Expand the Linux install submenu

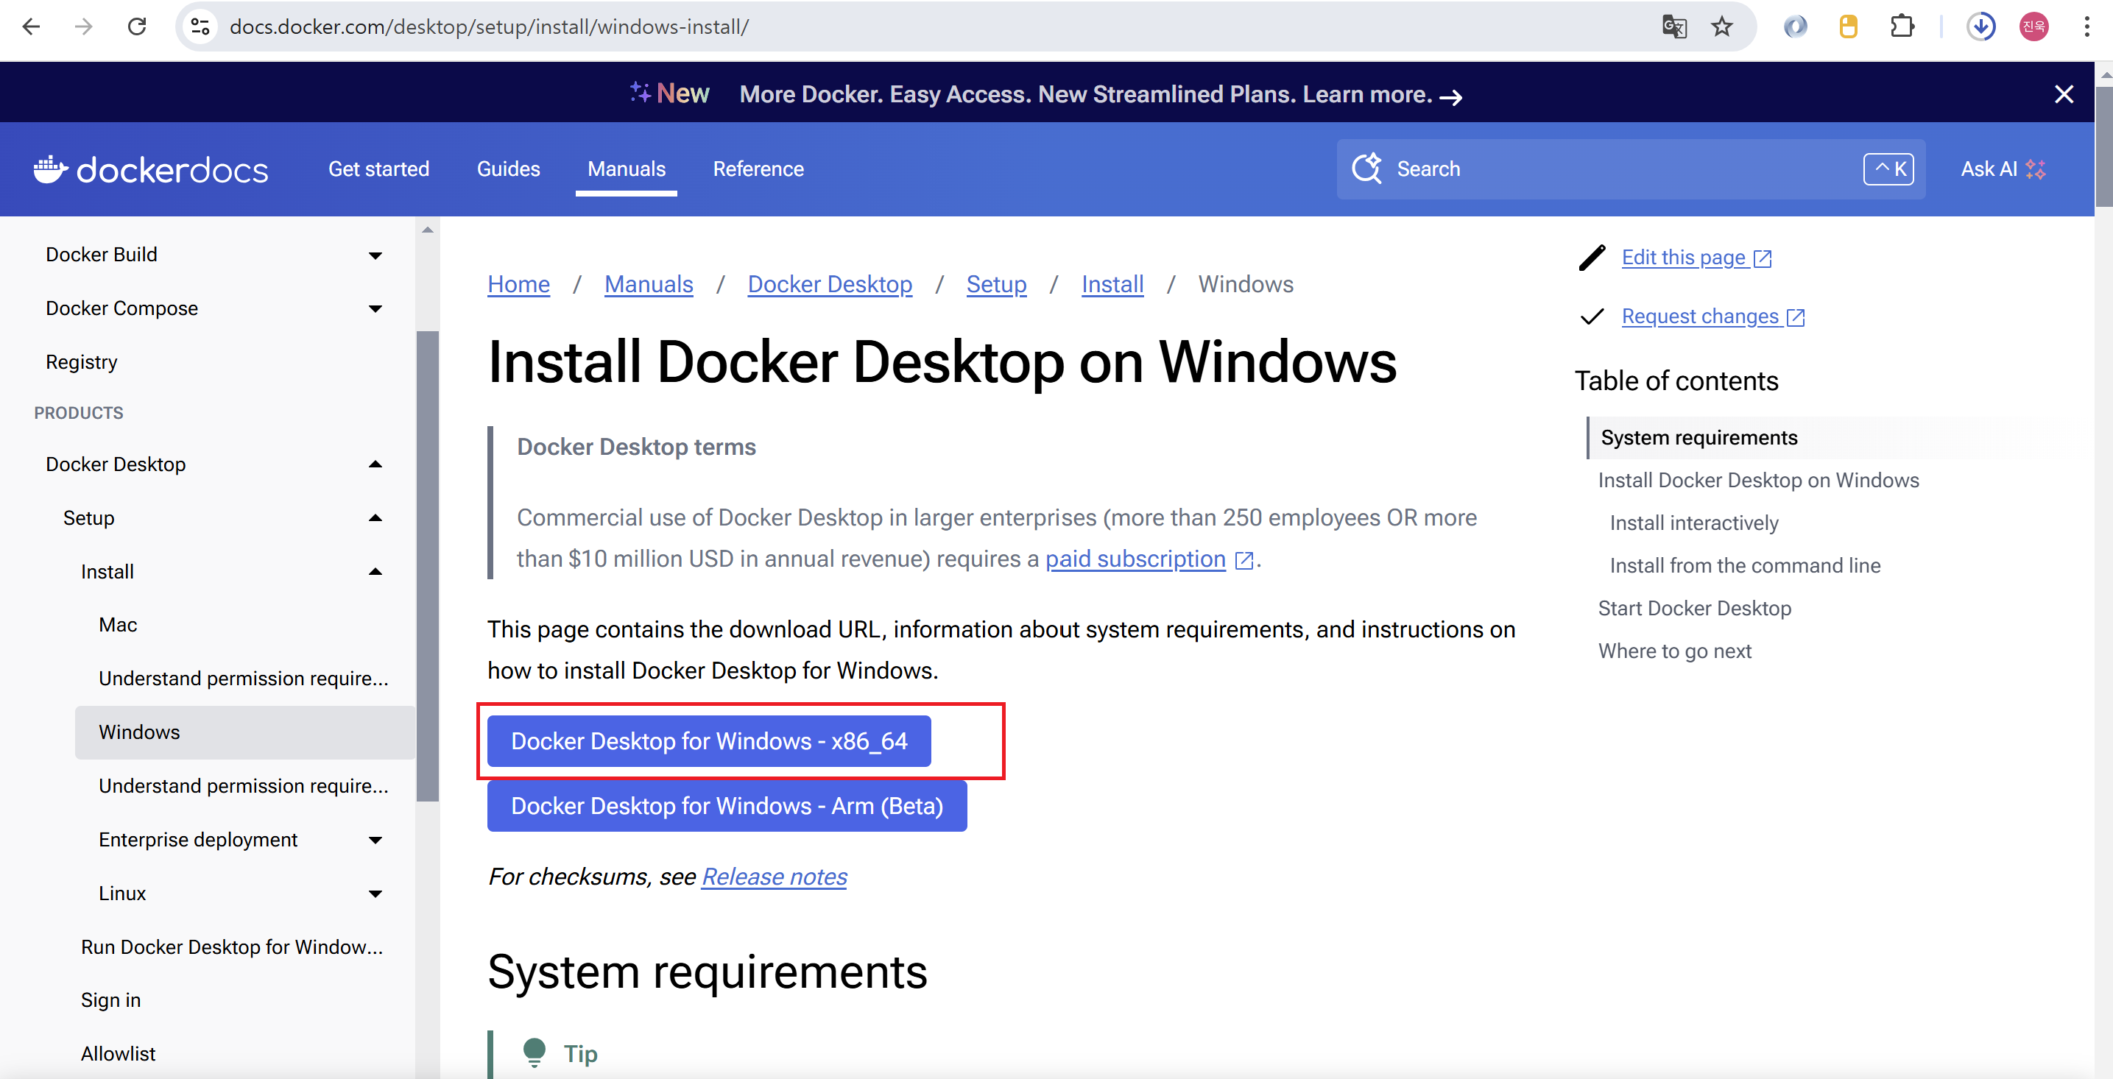tap(375, 894)
